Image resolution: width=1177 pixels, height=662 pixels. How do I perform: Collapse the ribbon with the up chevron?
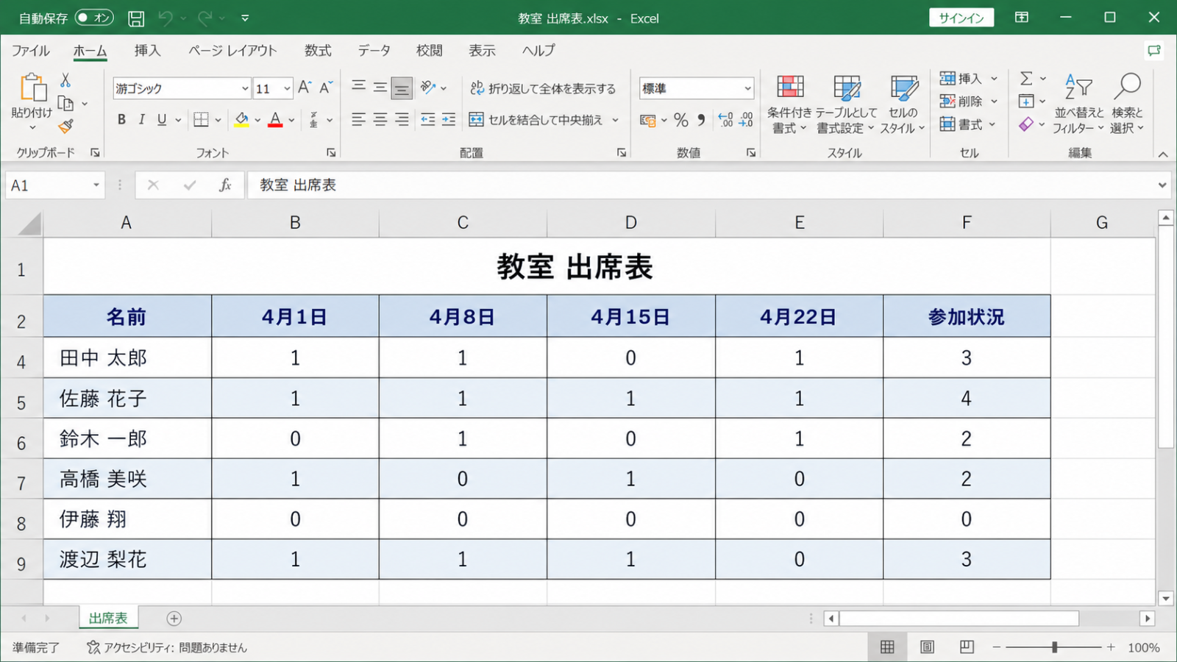[x=1163, y=154]
